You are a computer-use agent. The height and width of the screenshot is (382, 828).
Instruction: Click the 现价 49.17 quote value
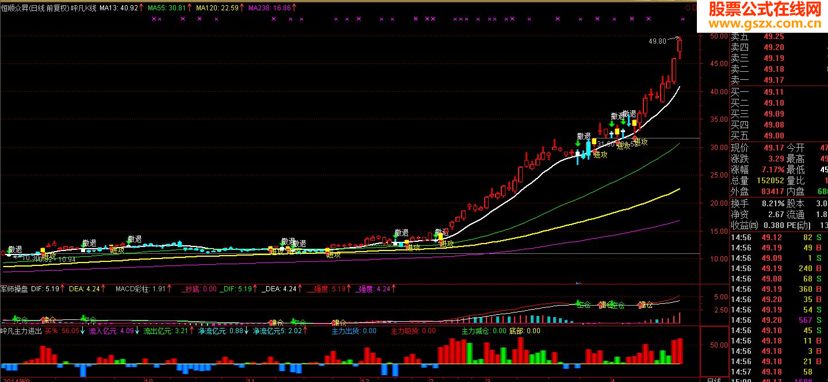tap(774, 148)
